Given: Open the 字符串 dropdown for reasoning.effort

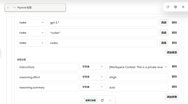Looking at the screenshot, I should pyautogui.click(x=93, y=77).
